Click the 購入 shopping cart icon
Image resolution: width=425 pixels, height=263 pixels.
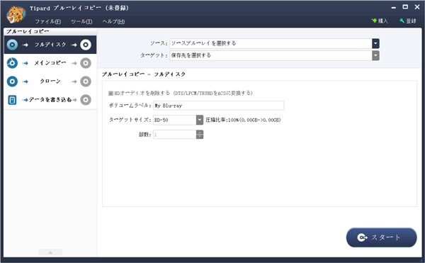[374, 21]
